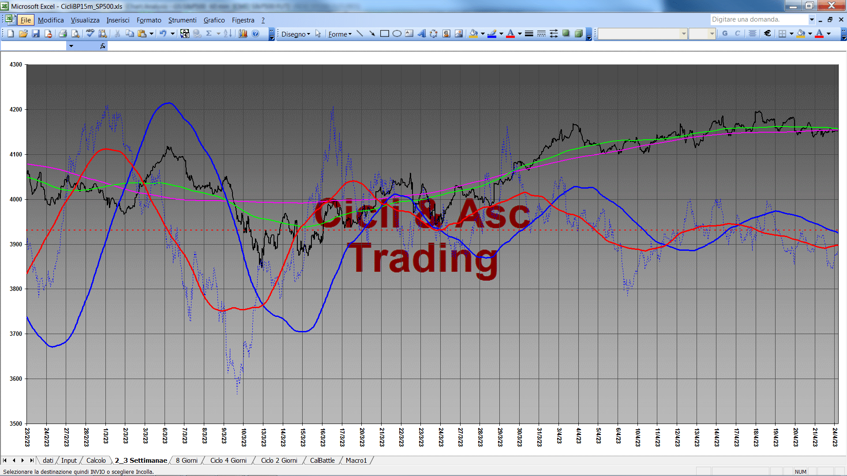Image resolution: width=847 pixels, height=476 pixels.
Task: Open Line Style options
Action: (529, 33)
